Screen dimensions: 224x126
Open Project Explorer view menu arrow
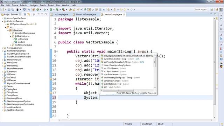(x=38, y=14)
